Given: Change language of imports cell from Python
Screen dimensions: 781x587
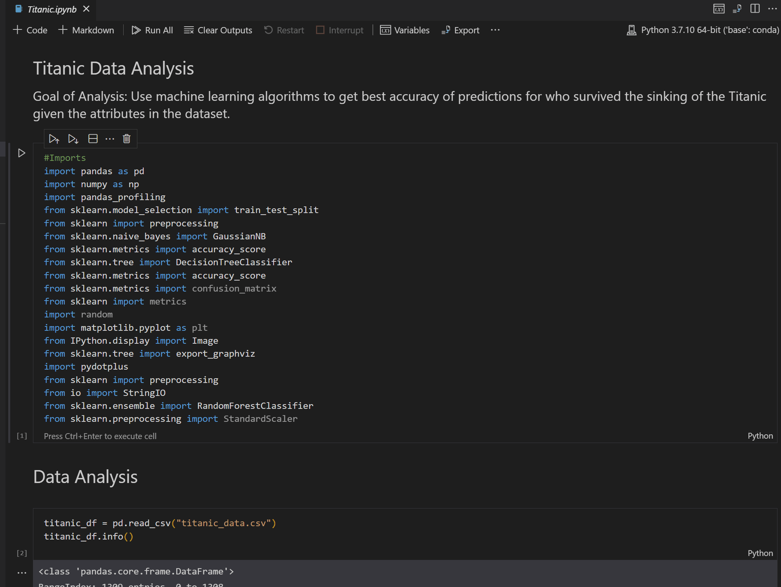Looking at the screenshot, I should [x=760, y=436].
